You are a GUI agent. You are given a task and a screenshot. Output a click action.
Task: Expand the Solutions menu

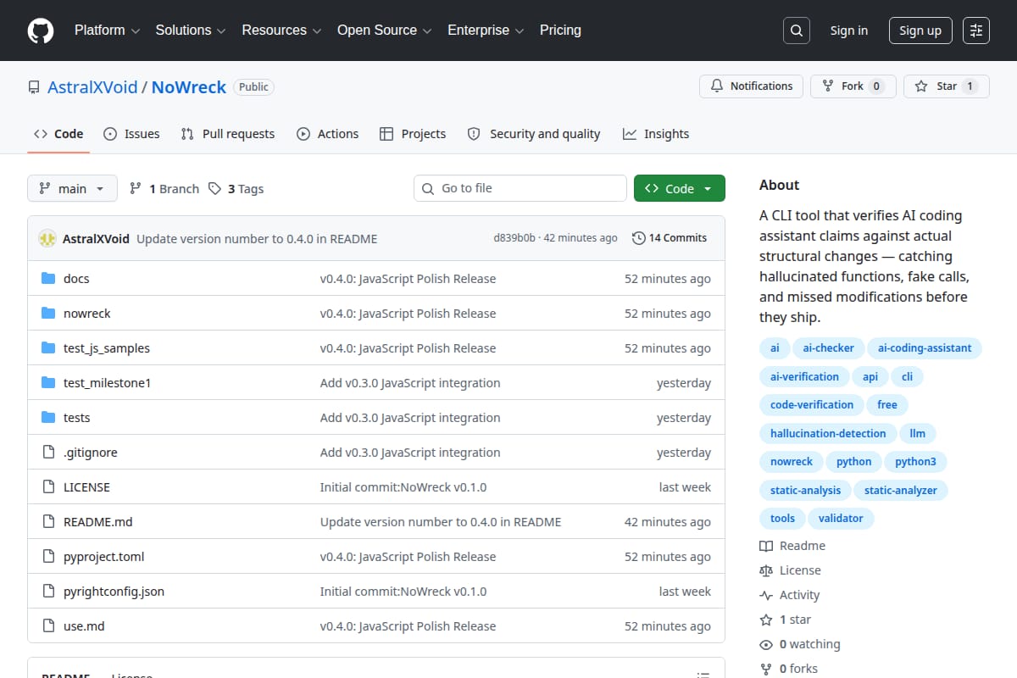click(191, 31)
